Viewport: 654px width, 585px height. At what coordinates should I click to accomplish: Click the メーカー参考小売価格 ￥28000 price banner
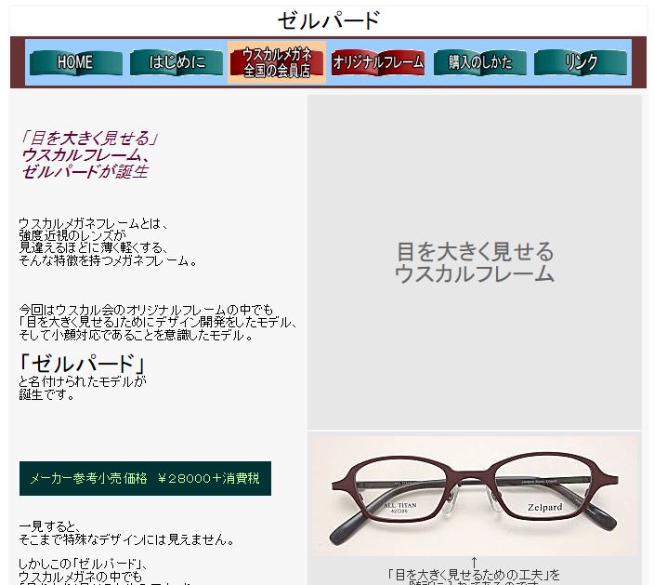145,479
